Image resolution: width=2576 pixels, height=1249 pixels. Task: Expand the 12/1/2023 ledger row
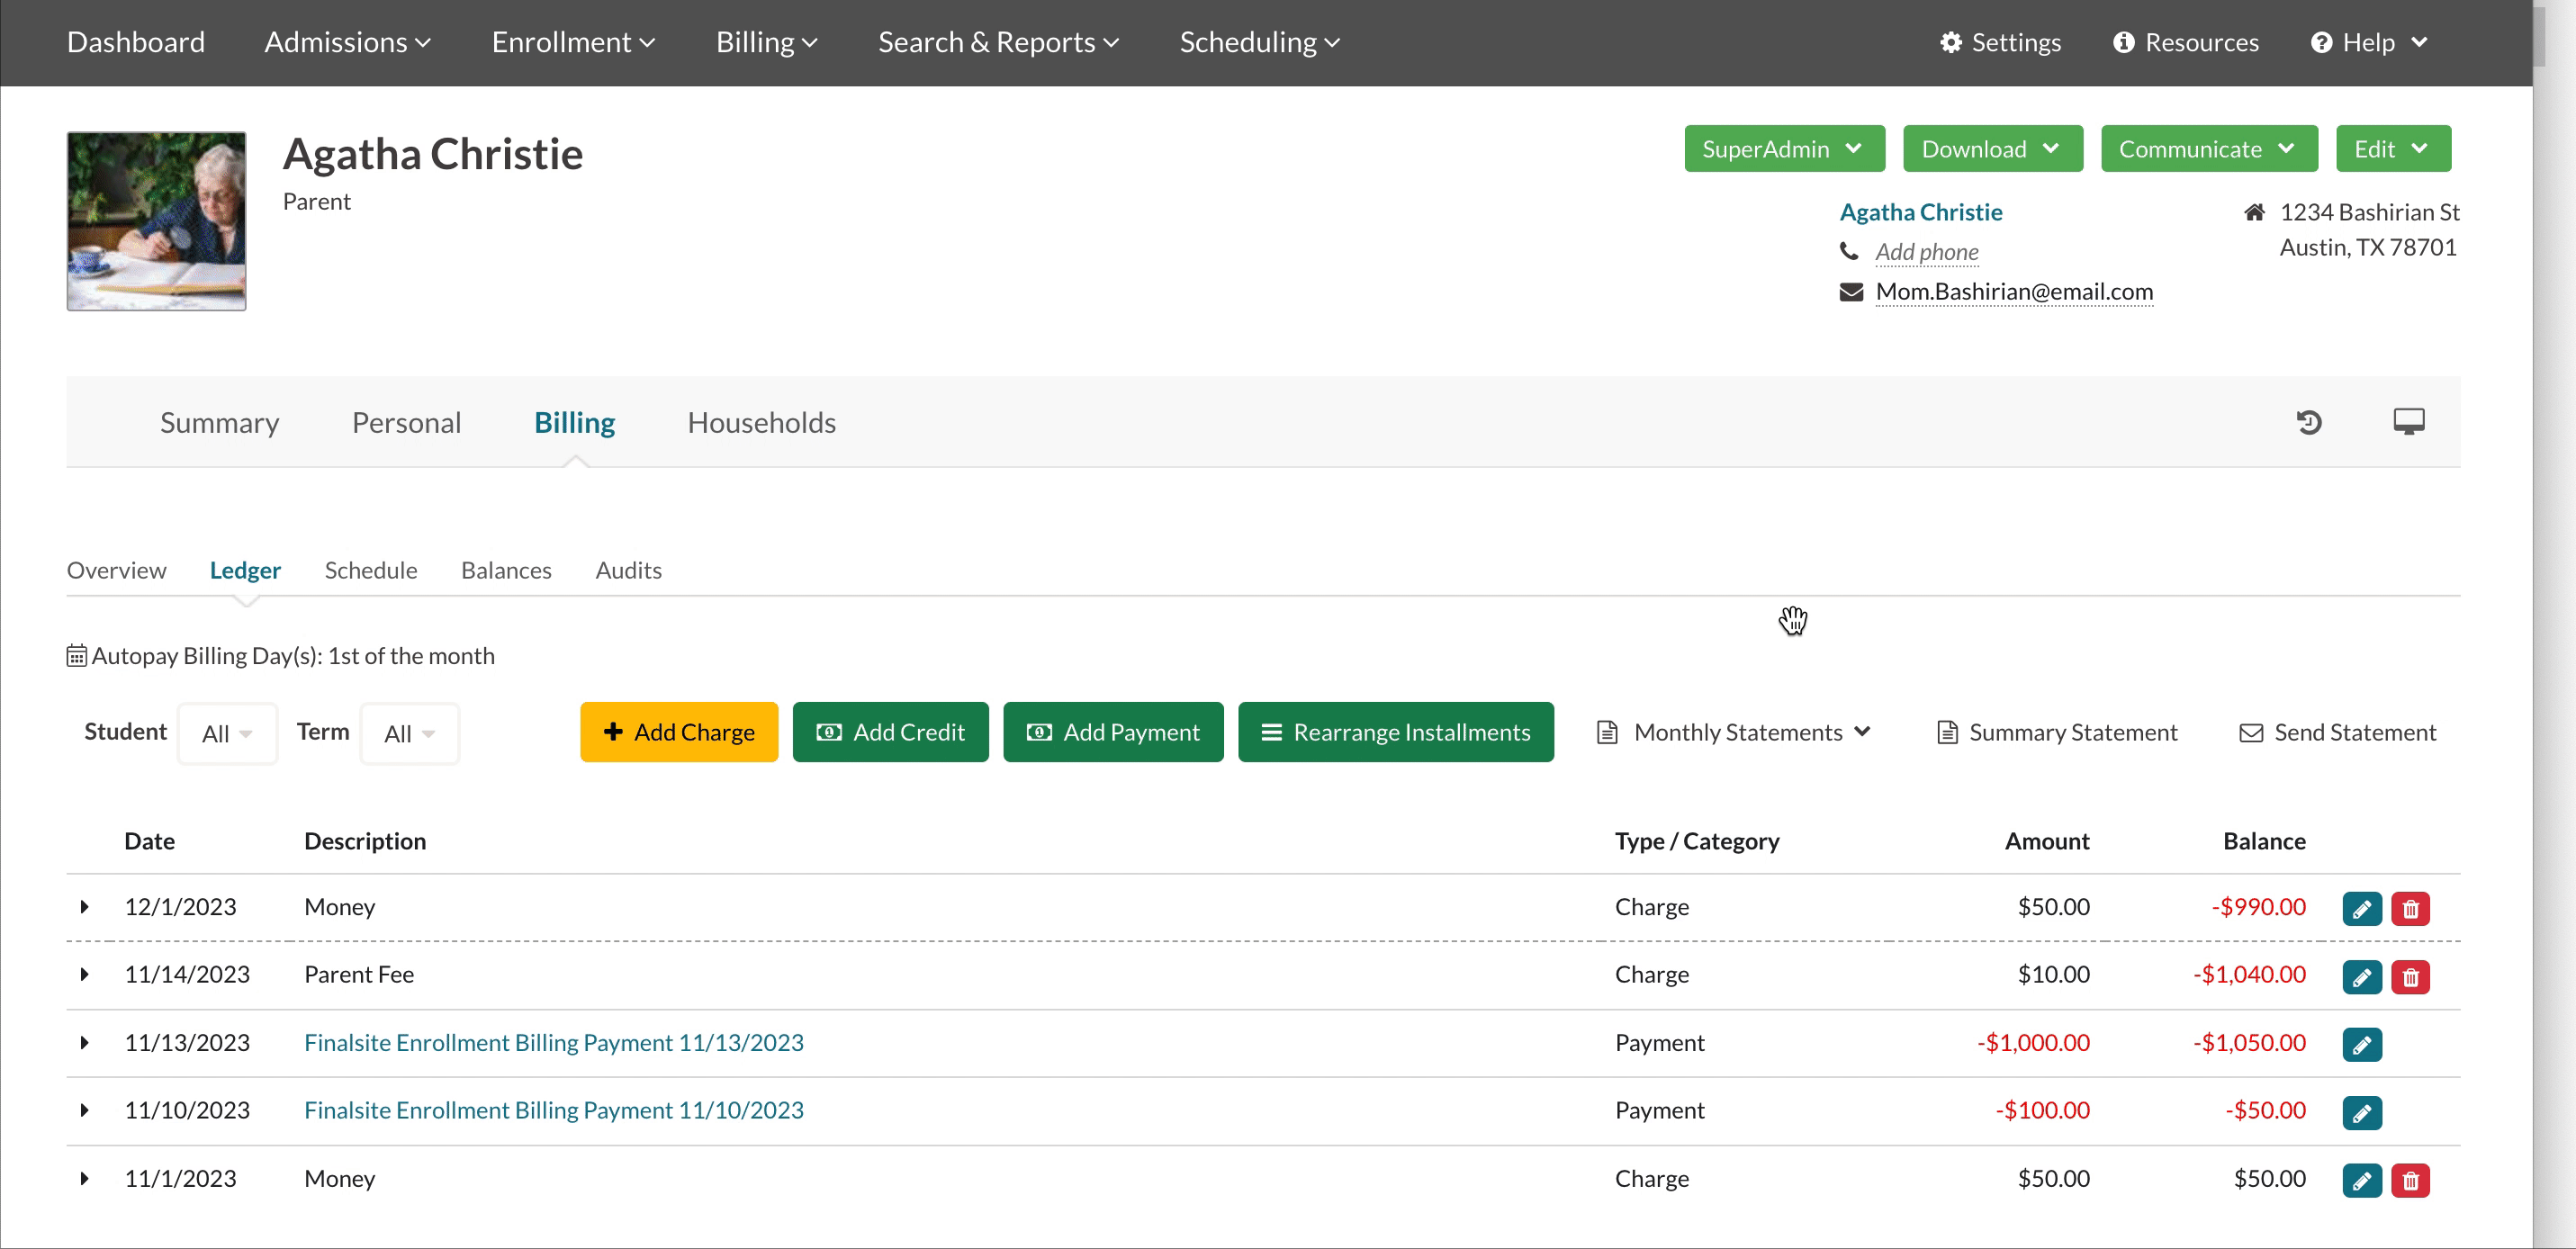coord(85,907)
